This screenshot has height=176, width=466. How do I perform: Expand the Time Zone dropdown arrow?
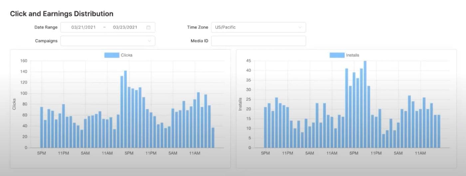pos(300,27)
